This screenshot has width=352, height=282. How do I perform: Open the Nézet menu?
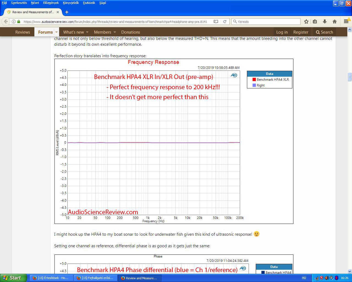pyautogui.click(x=35, y=3)
